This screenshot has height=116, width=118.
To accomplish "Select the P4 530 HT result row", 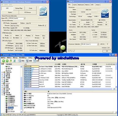I will [70, 87].
